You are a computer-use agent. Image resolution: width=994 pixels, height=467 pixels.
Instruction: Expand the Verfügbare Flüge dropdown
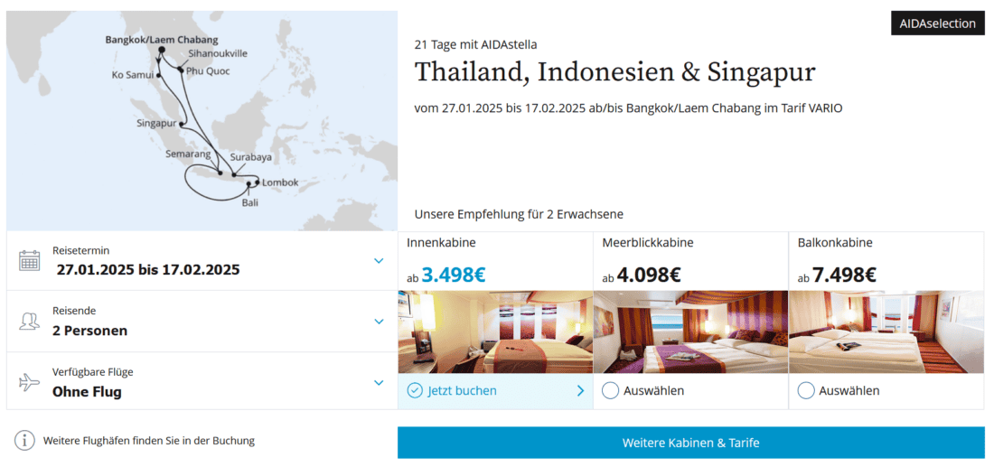pyautogui.click(x=379, y=382)
